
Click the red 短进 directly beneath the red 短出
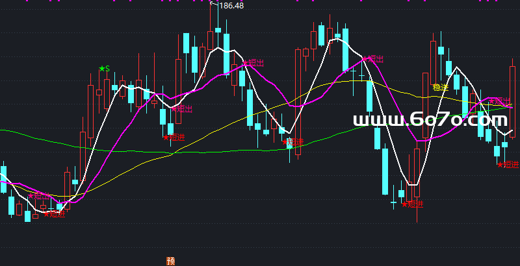[x=174, y=137]
